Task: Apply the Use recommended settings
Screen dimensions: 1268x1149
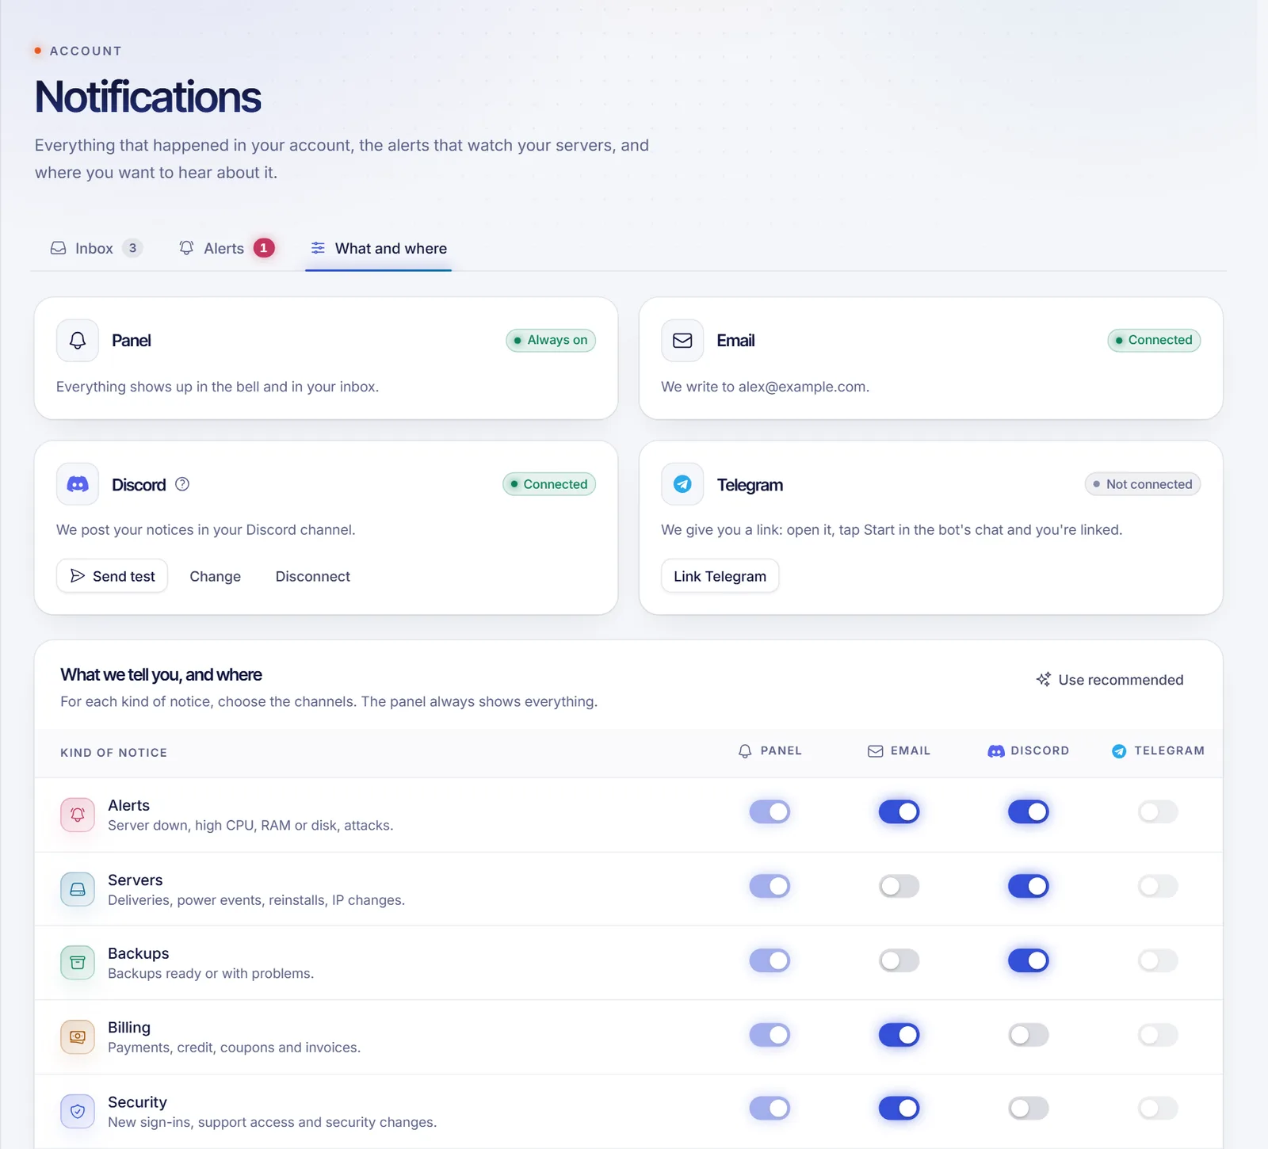Action: (1109, 680)
